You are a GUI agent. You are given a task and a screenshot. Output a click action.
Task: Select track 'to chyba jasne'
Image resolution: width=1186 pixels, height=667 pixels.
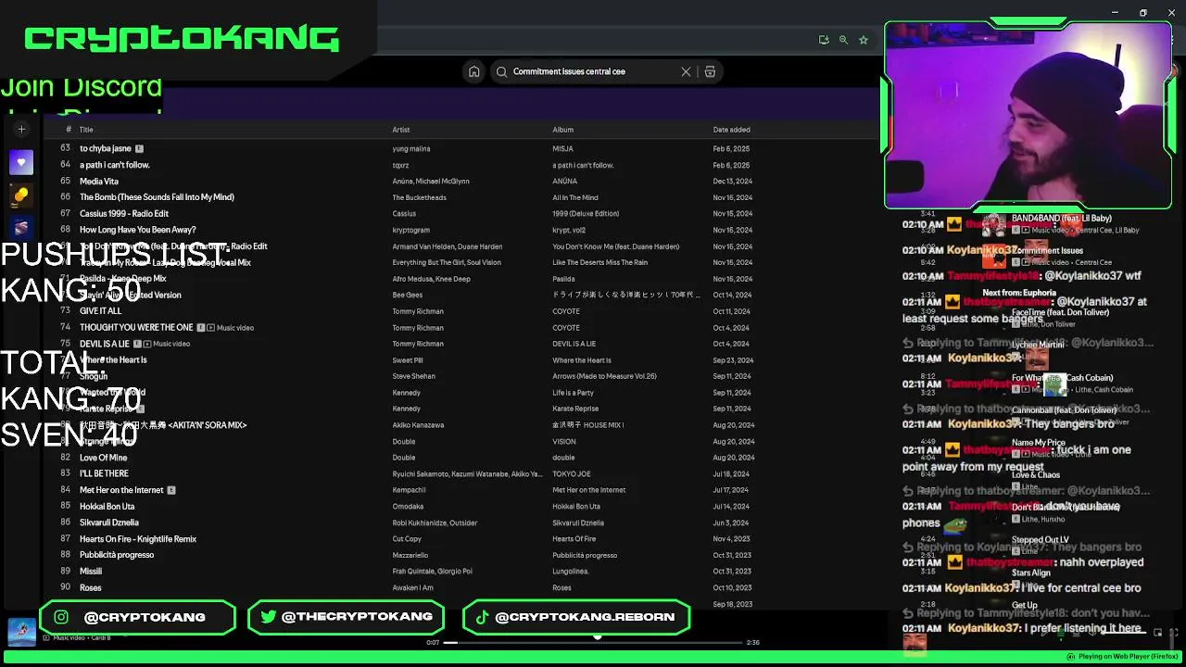pyautogui.click(x=106, y=148)
